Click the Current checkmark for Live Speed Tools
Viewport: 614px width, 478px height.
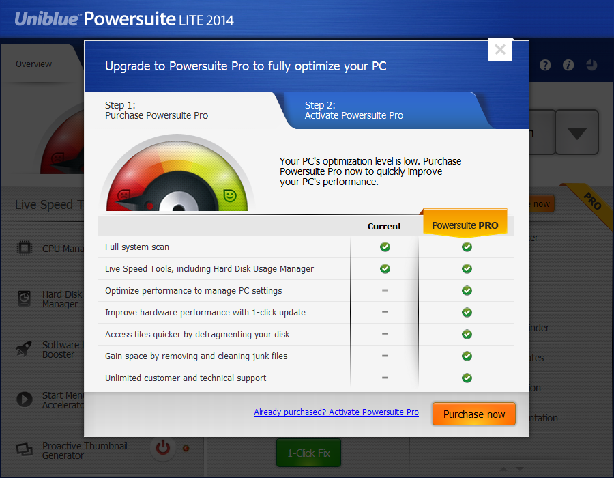point(385,269)
